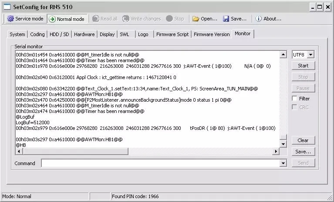Go to the Display tab

[x=107, y=34]
